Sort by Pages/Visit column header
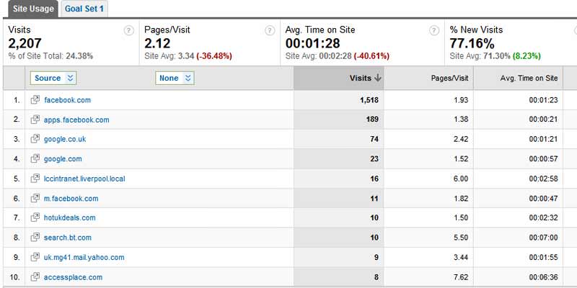This screenshot has height=288, width=577. [449, 78]
